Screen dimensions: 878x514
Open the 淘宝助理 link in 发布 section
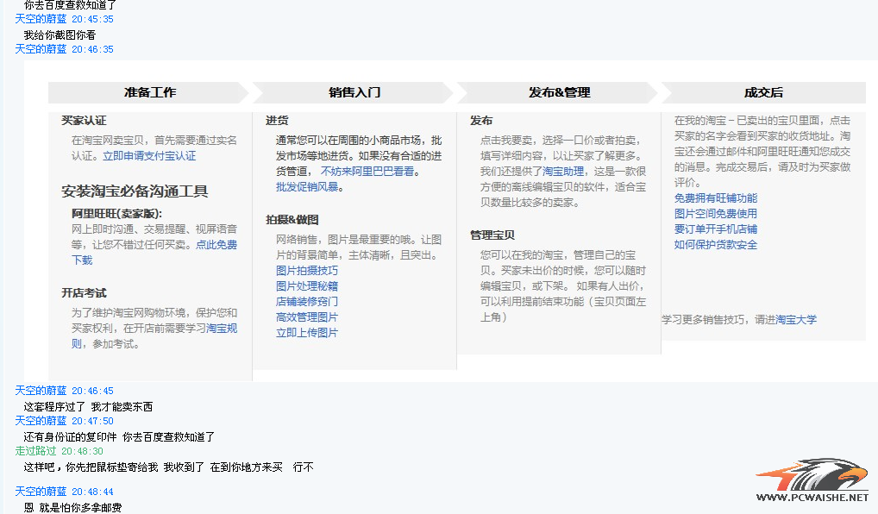[x=562, y=172]
